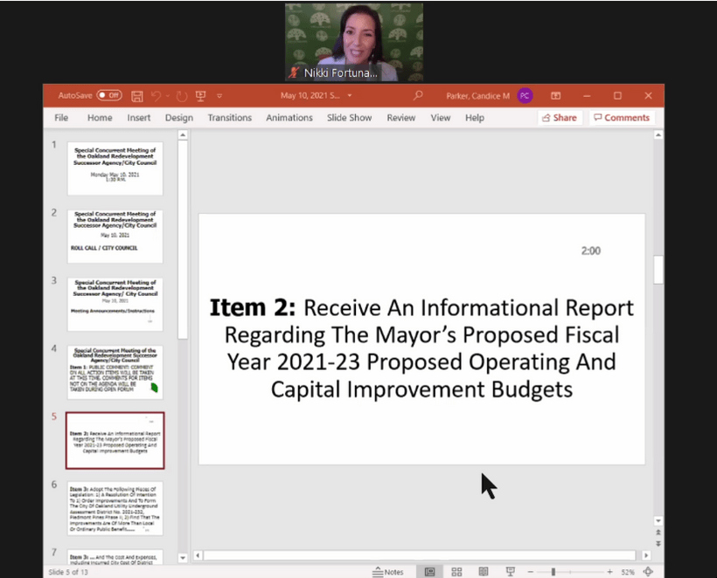This screenshot has width=717, height=578.
Task: Start Slide Show from status bar icon
Action: pos(510,572)
